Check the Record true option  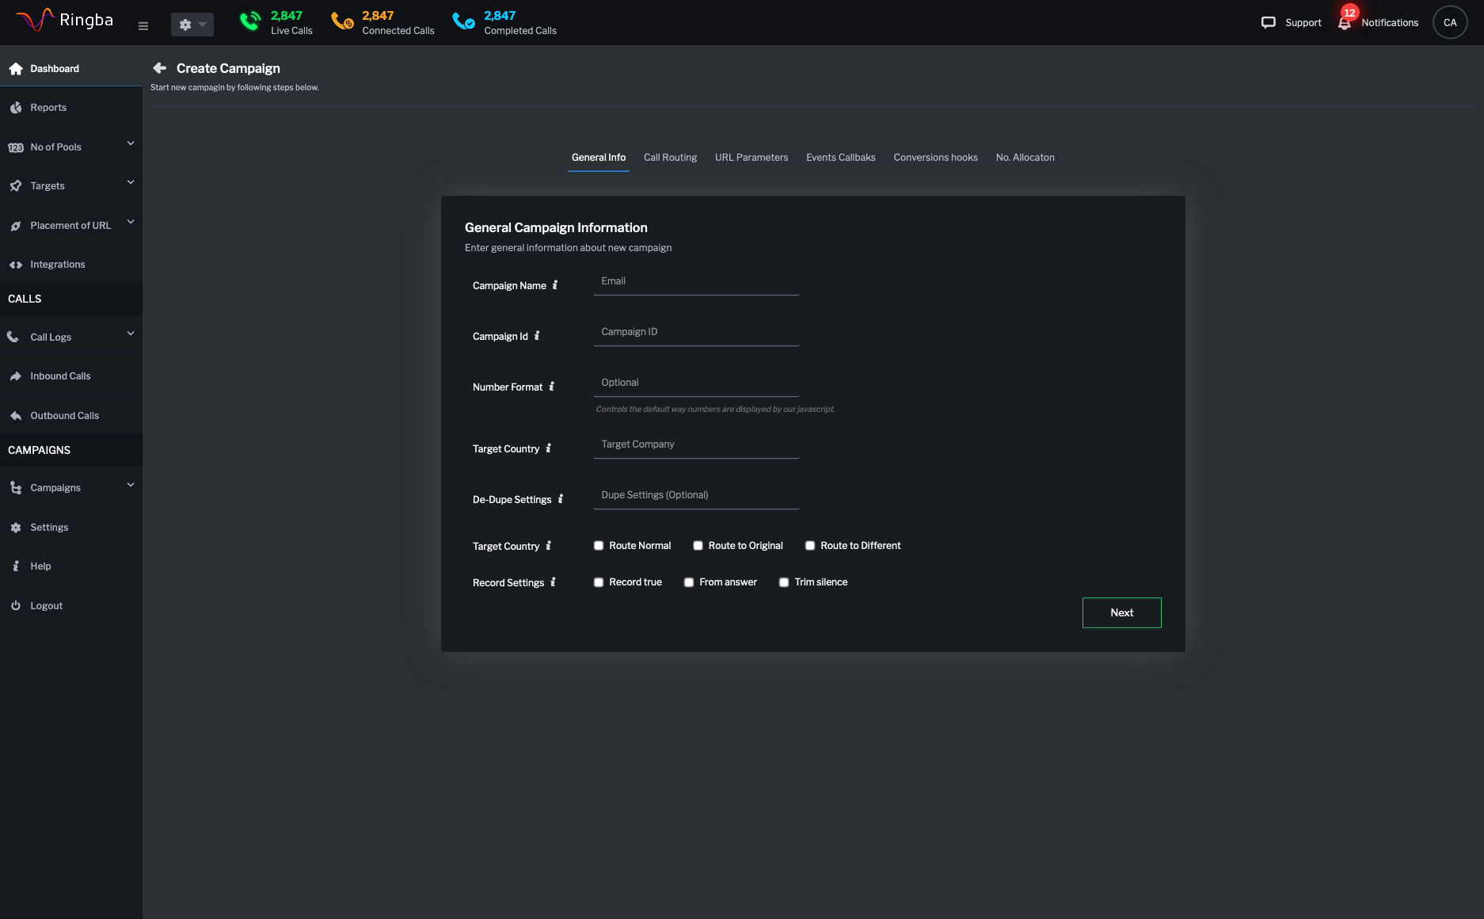pyautogui.click(x=599, y=582)
